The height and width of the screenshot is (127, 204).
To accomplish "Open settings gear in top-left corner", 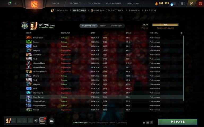I will (9, 3).
